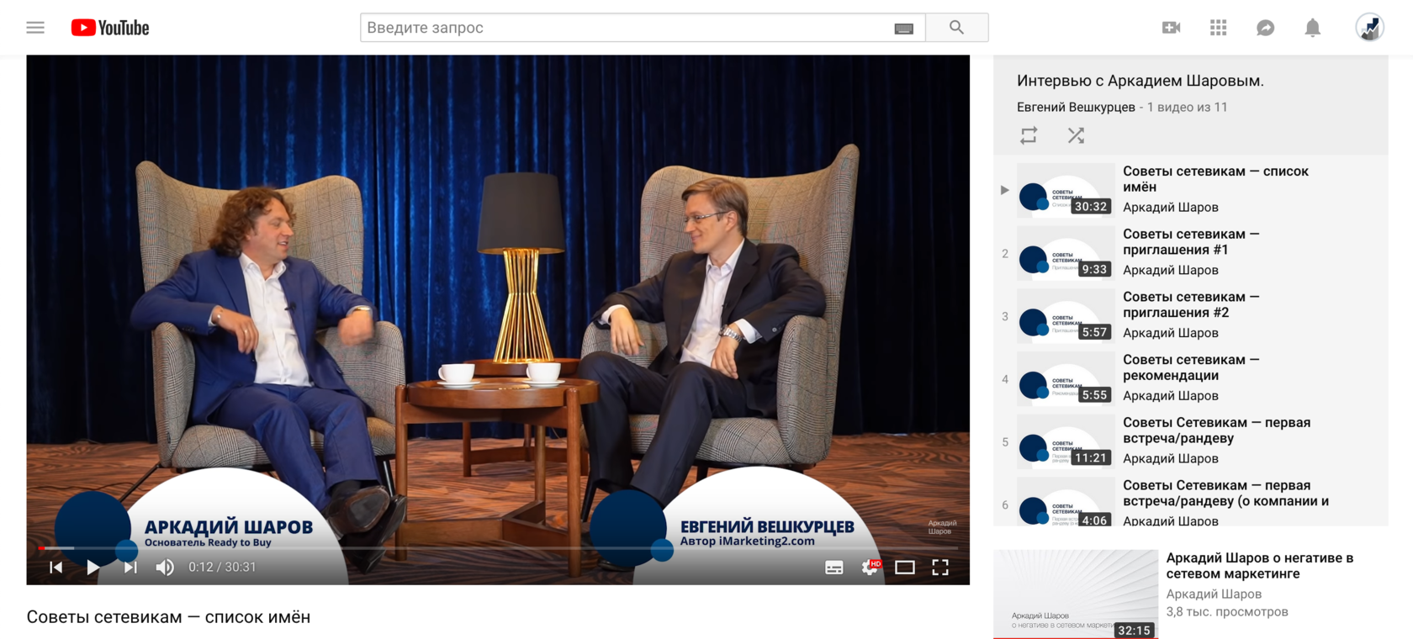Skip to previous video in player
This screenshot has width=1413, height=639.
click(x=56, y=568)
